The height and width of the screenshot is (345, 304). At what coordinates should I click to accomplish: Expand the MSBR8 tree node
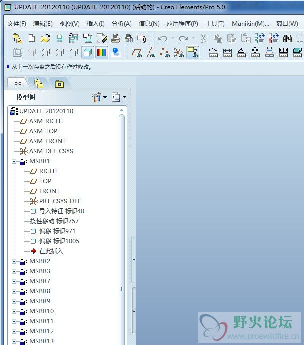click(14, 291)
